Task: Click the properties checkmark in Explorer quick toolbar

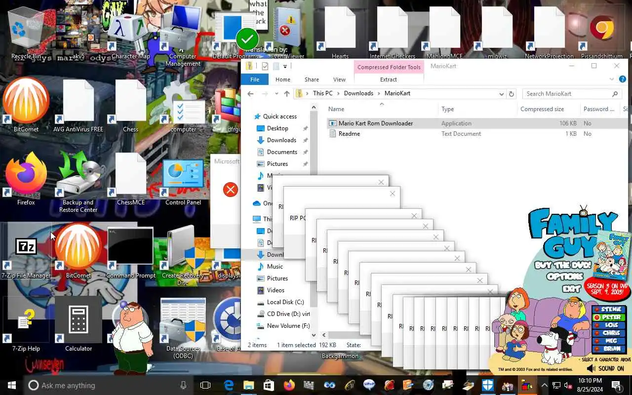Action: pyautogui.click(x=265, y=66)
